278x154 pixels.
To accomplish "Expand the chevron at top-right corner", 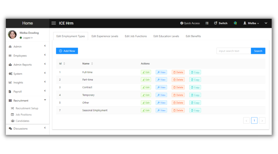I will coord(266,23).
